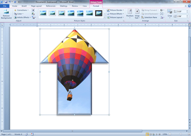Click the Save icon in the title bar

click(x=6, y=2)
